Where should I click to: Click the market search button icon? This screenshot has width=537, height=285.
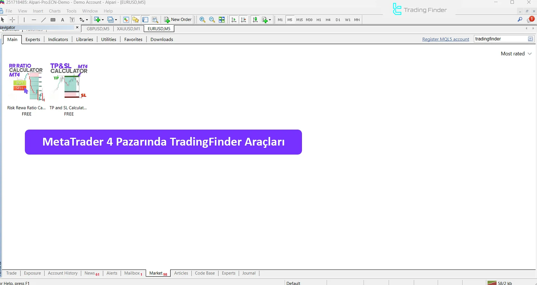point(530,39)
